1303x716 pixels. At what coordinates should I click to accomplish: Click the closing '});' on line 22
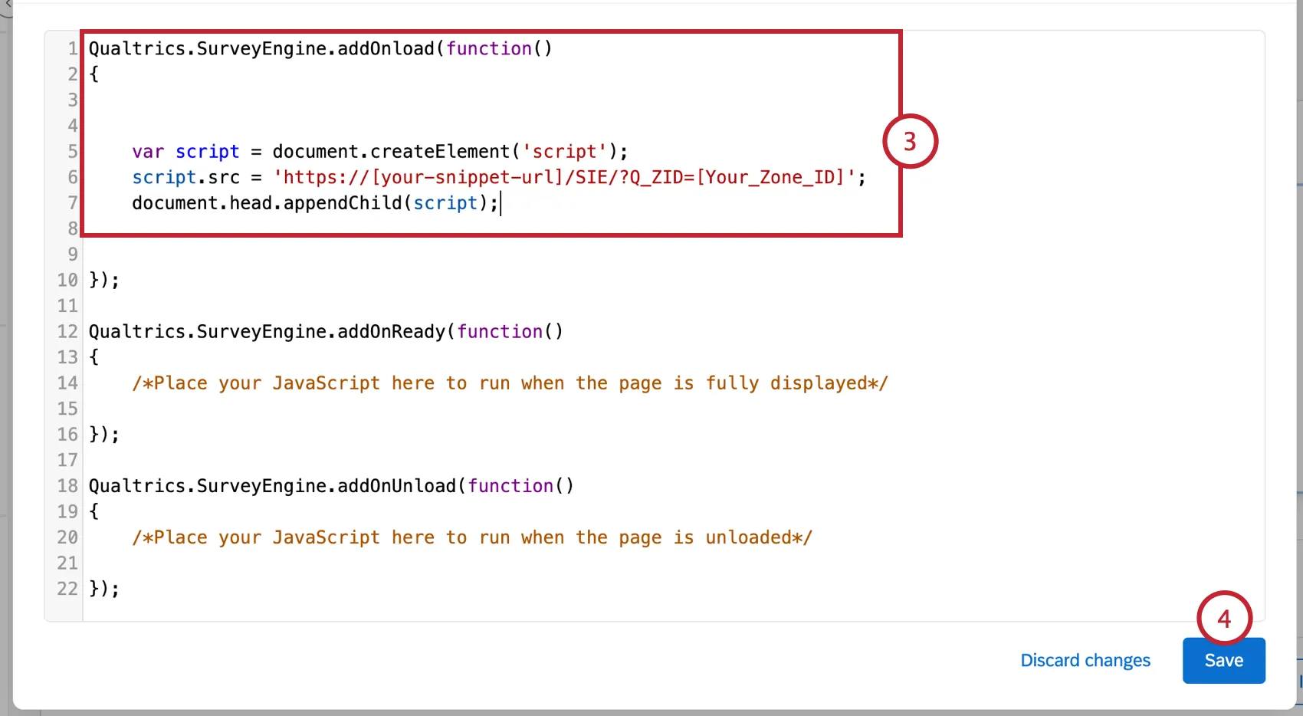[x=104, y=589]
